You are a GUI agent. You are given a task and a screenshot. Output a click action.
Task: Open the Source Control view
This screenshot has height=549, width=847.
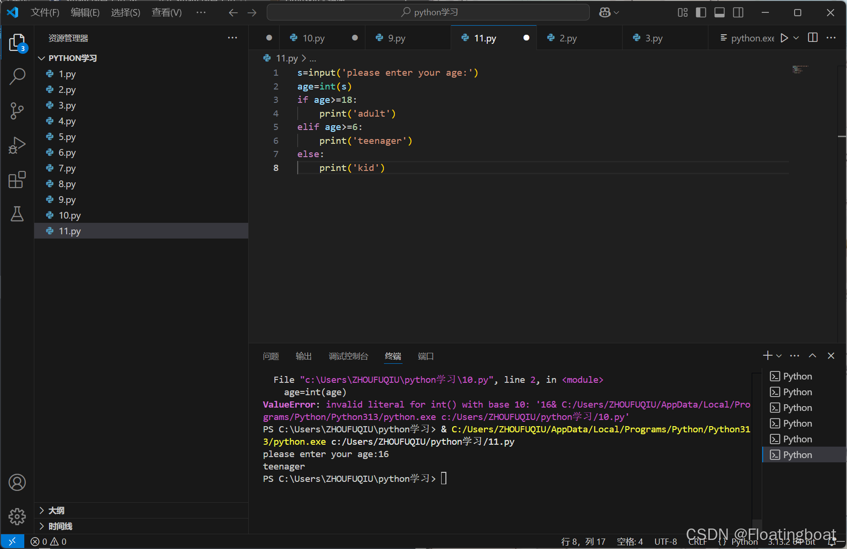coord(17,111)
